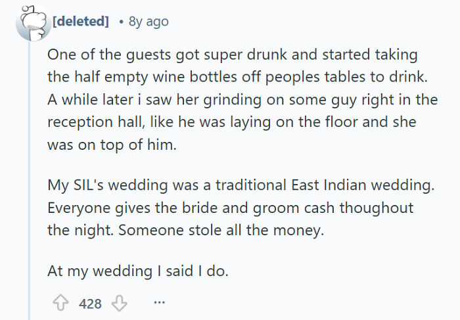This screenshot has height=320, width=460.
Task: Click the line "was on top of him."
Action: pos(112,145)
